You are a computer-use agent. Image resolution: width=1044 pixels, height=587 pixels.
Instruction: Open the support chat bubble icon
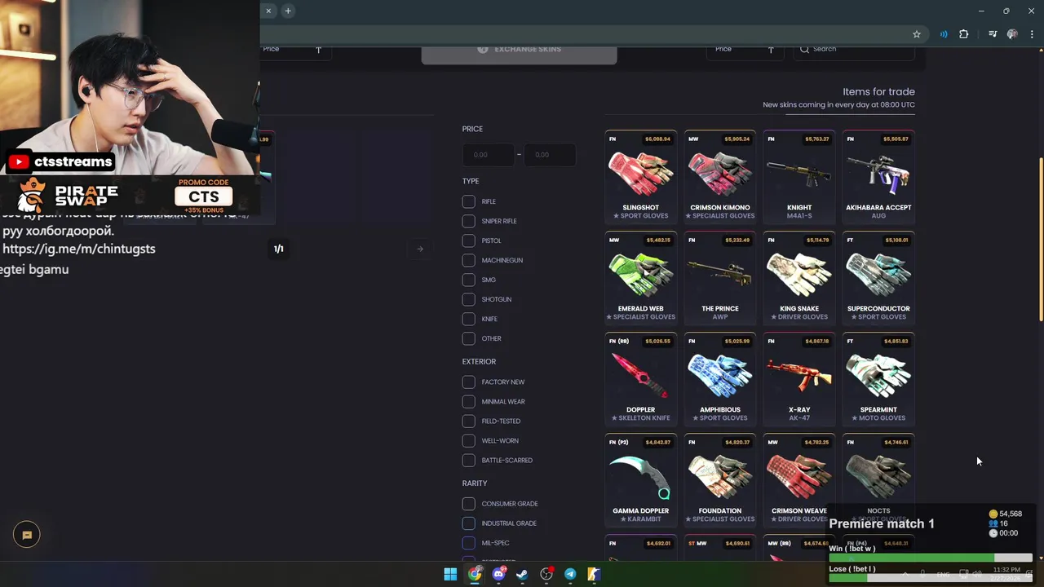(27, 535)
